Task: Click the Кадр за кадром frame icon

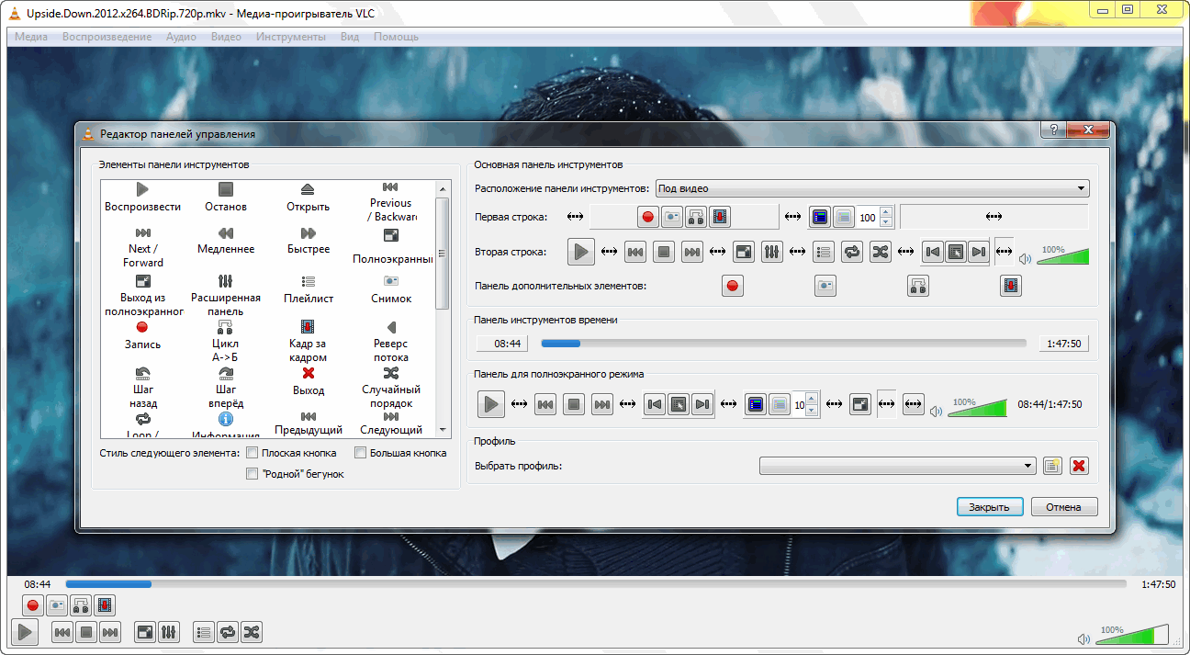Action: pyautogui.click(x=308, y=327)
